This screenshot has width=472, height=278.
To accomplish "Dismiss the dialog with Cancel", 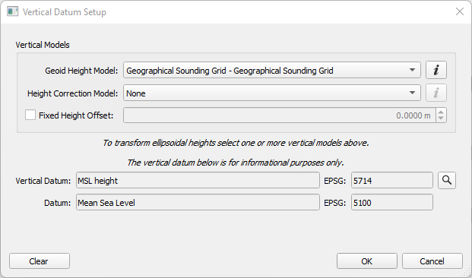I will coord(432,261).
